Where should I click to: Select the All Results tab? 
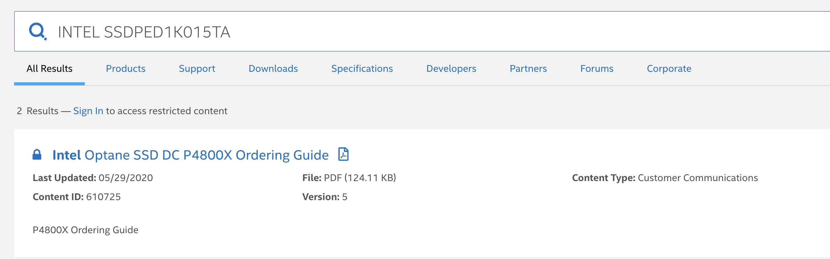coord(49,68)
